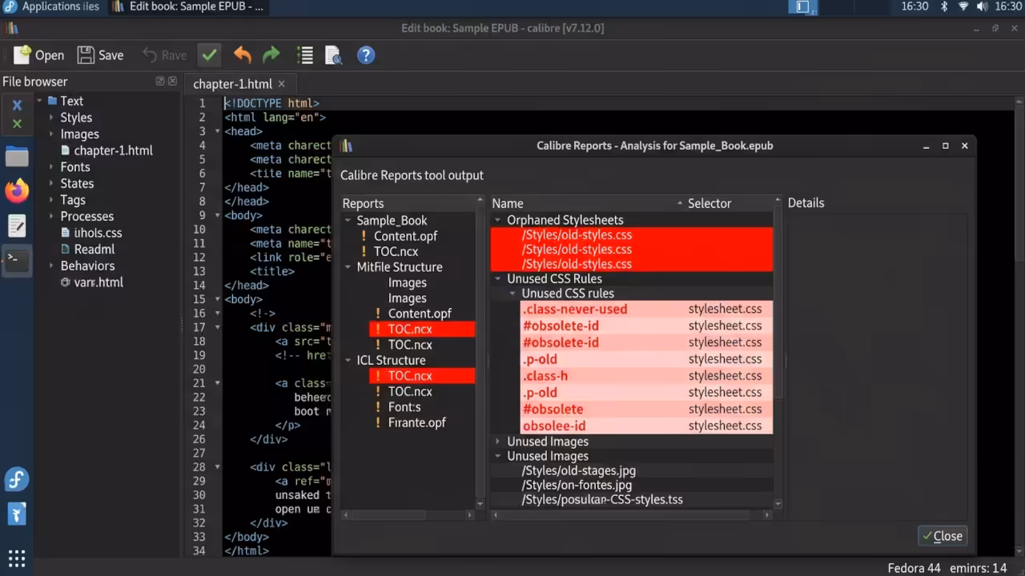Screen dimensions: 1025x576
Task: Click the grayed-out Rave toolbar item
Action: (x=164, y=55)
